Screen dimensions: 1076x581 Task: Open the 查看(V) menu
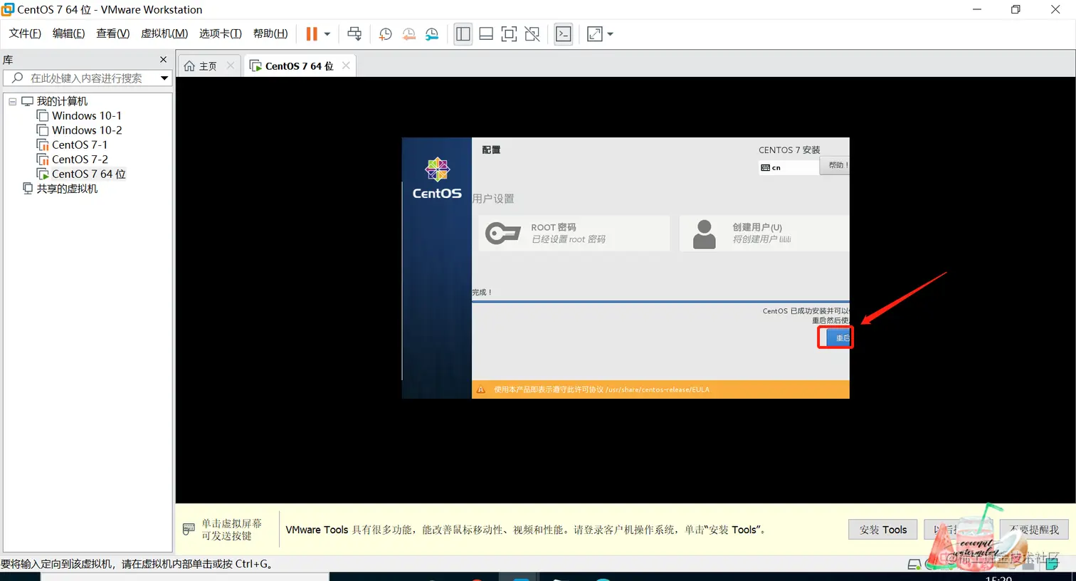pos(113,33)
